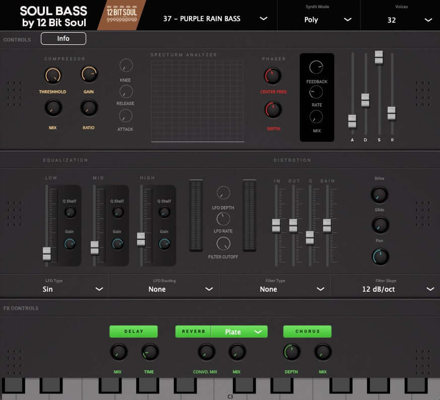Click the LFO Depth knob
Image resolution: width=440 pixels, height=400 pixels.
[223, 193]
